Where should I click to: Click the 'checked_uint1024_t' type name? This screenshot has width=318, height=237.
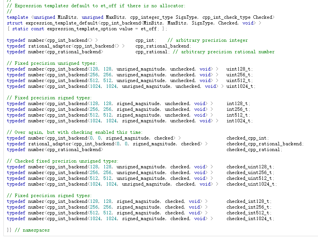pyautogui.click(x=251, y=184)
